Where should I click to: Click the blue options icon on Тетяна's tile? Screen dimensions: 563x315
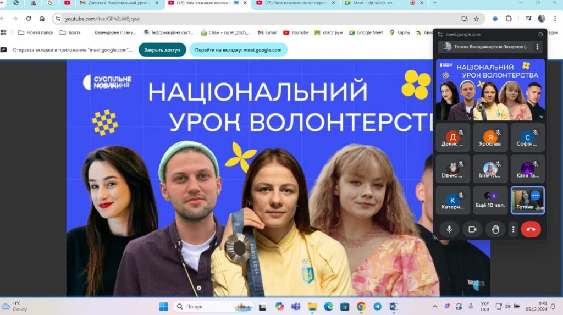pyautogui.click(x=535, y=195)
